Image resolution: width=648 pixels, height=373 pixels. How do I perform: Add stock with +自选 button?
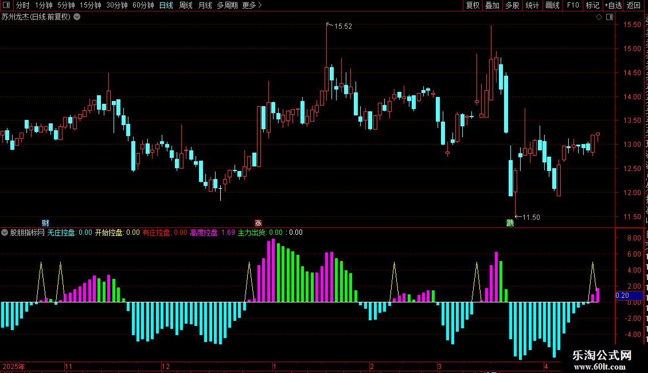pos(613,5)
